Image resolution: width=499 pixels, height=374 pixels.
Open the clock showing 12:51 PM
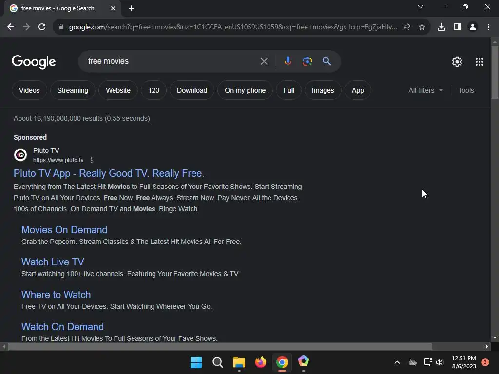coord(464,362)
